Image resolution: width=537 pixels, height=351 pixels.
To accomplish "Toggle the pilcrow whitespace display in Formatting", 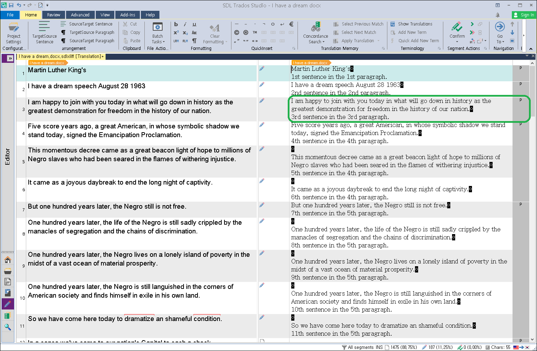I will [x=194, y=41].
